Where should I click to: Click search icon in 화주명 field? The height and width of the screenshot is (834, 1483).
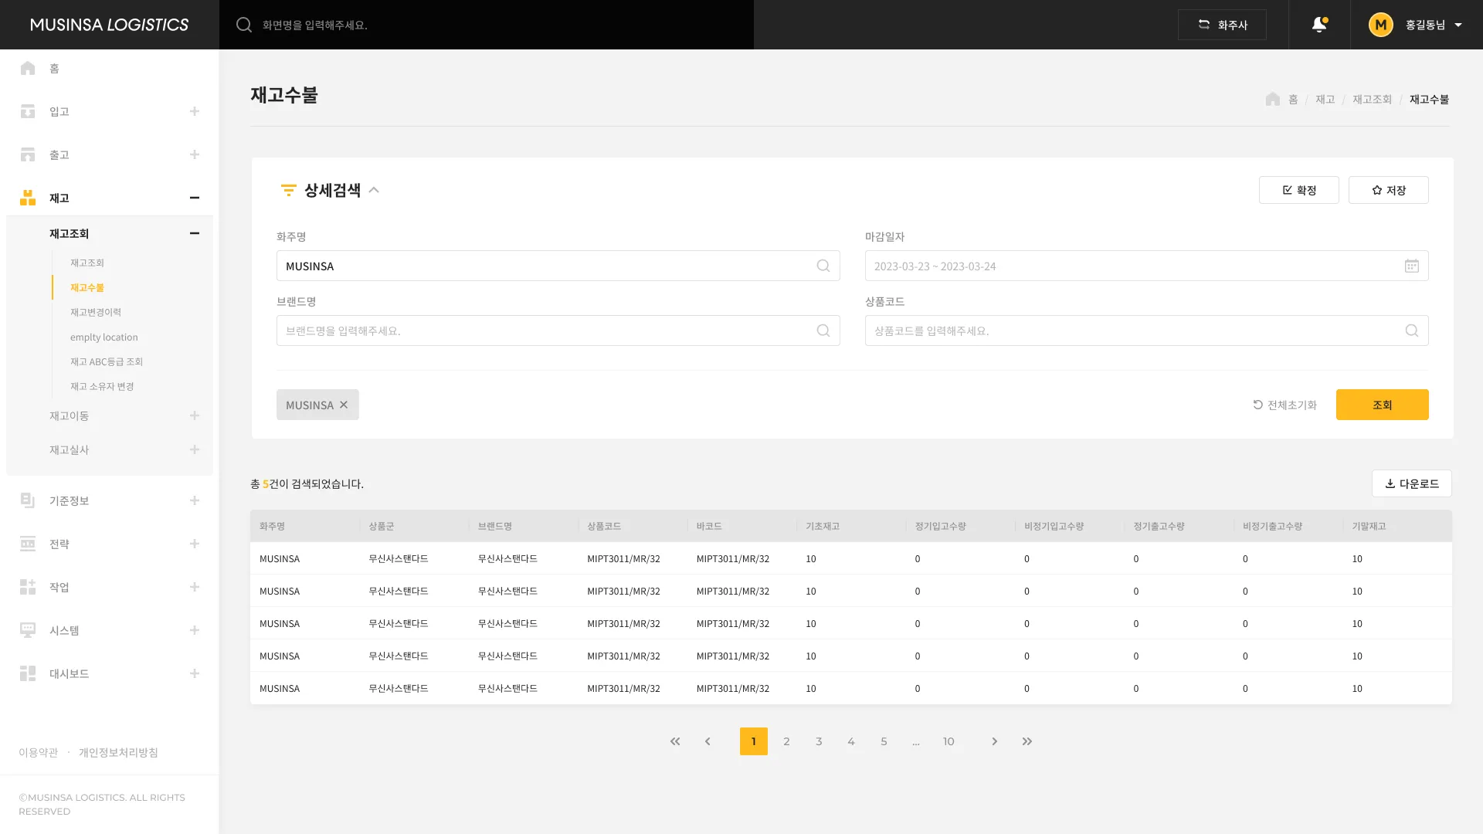(823, 266)
